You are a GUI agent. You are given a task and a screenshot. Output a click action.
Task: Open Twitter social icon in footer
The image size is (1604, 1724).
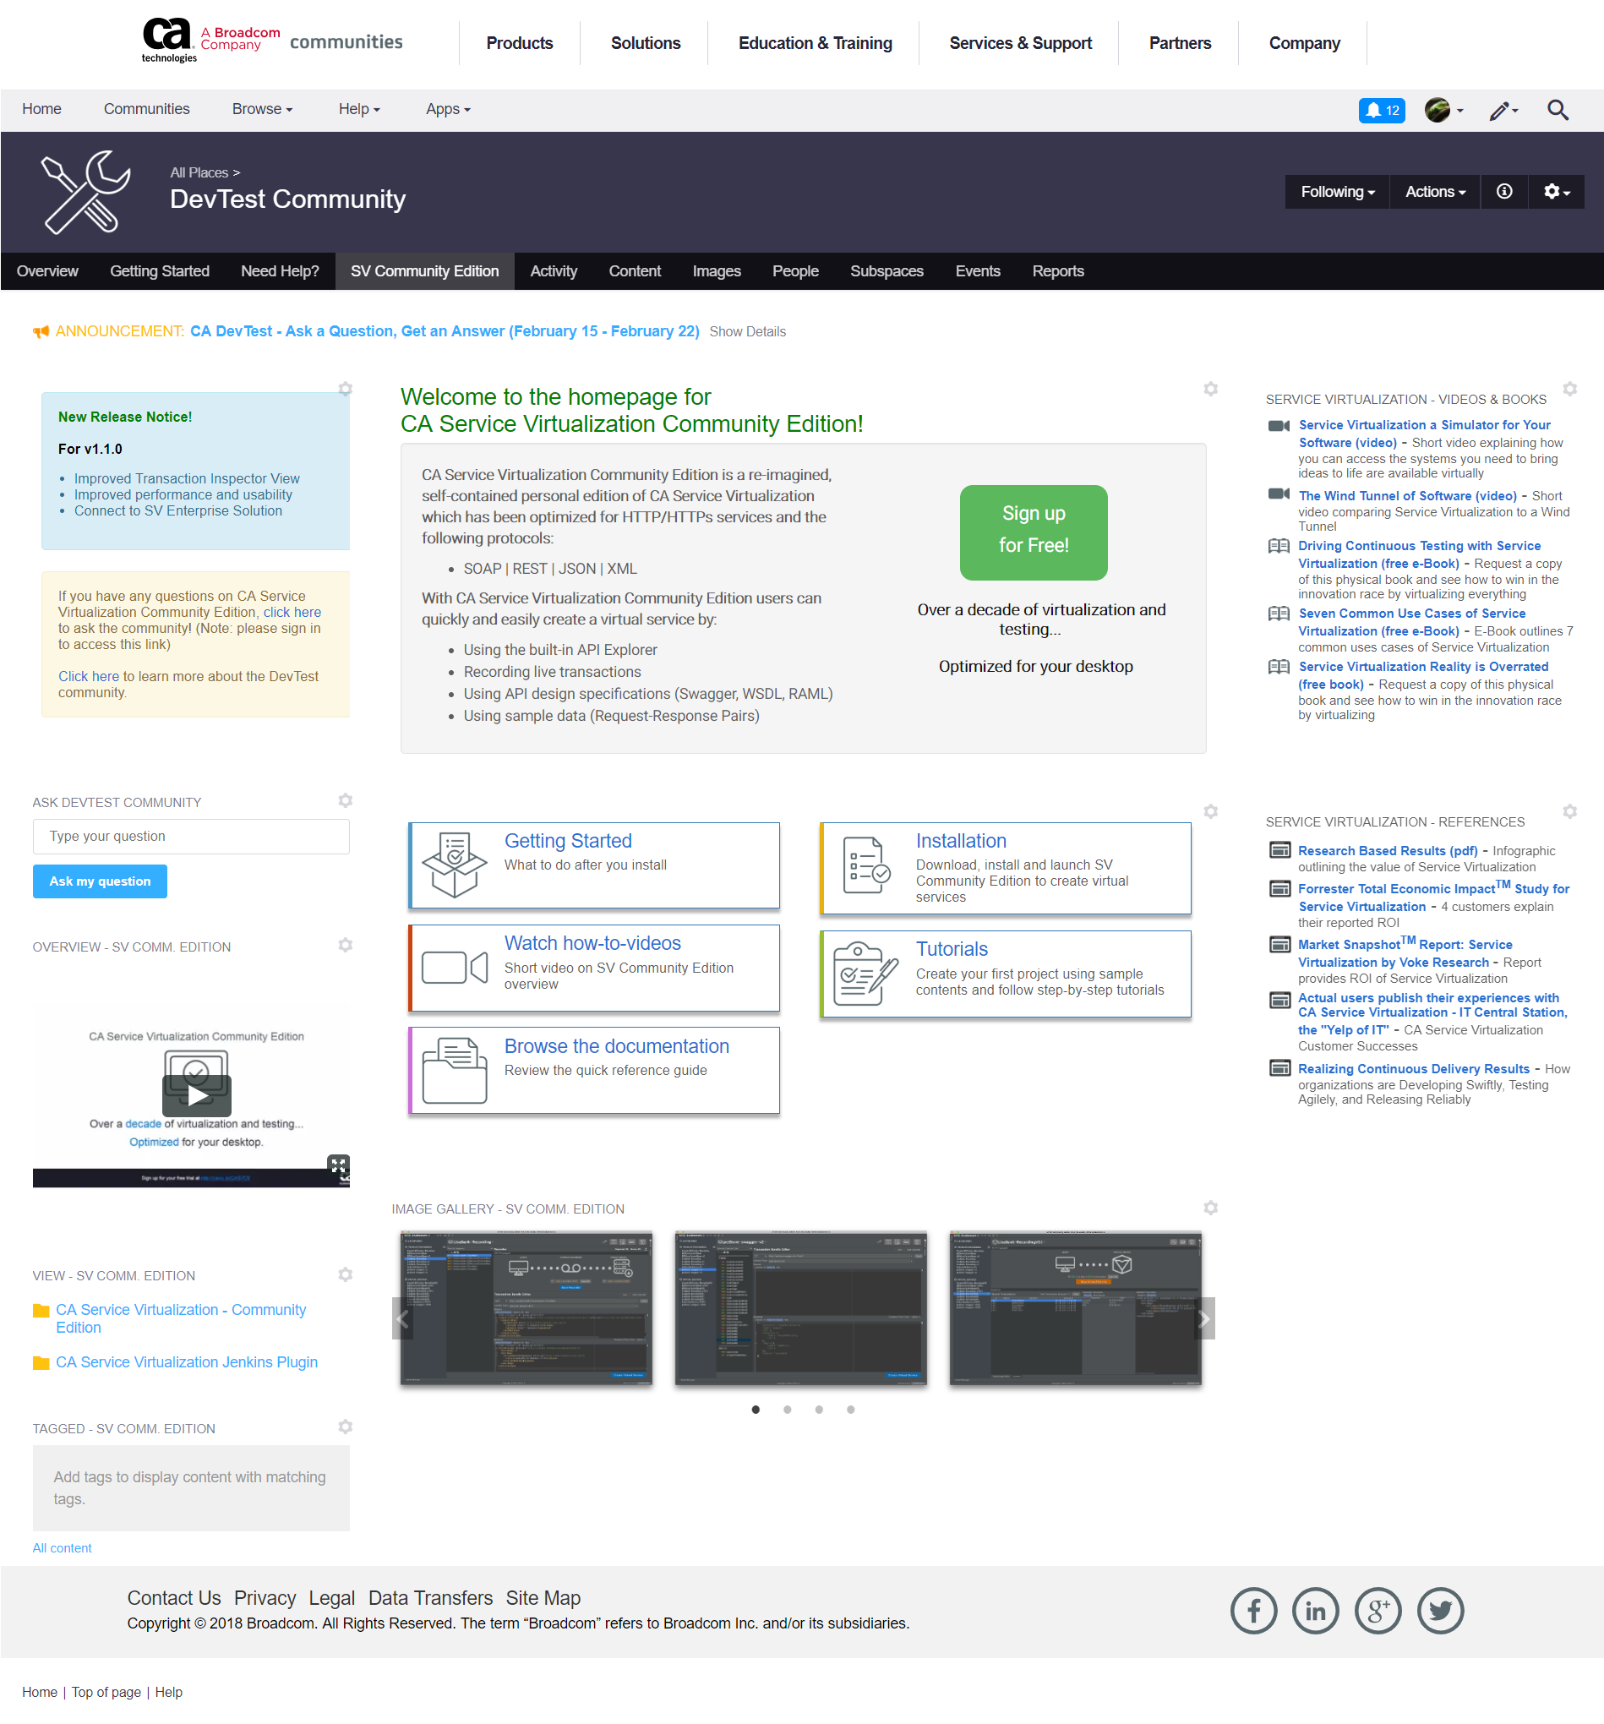[x=1441, y=1611]
